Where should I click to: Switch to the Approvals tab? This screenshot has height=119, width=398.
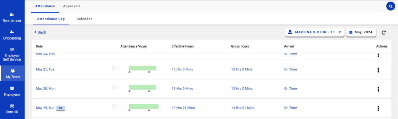click(72, 6)
